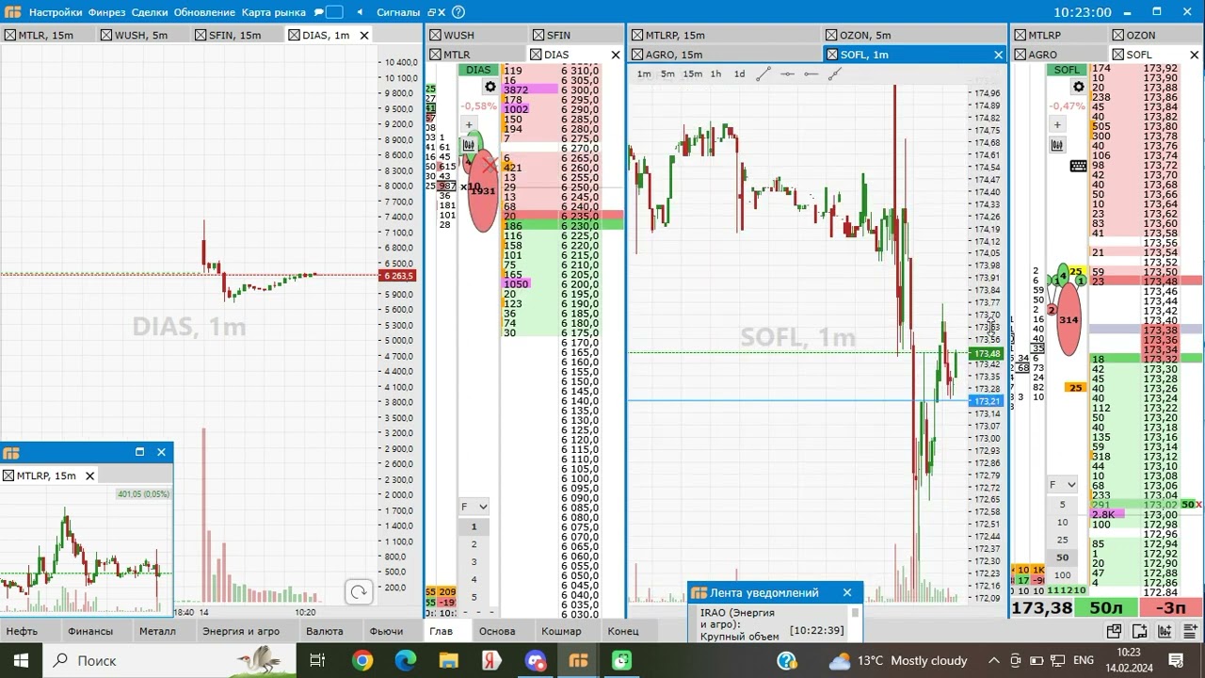This screenshot has width=1205, height=678.
Task: Open the Кошмар workspace tab
Action: 562,631
